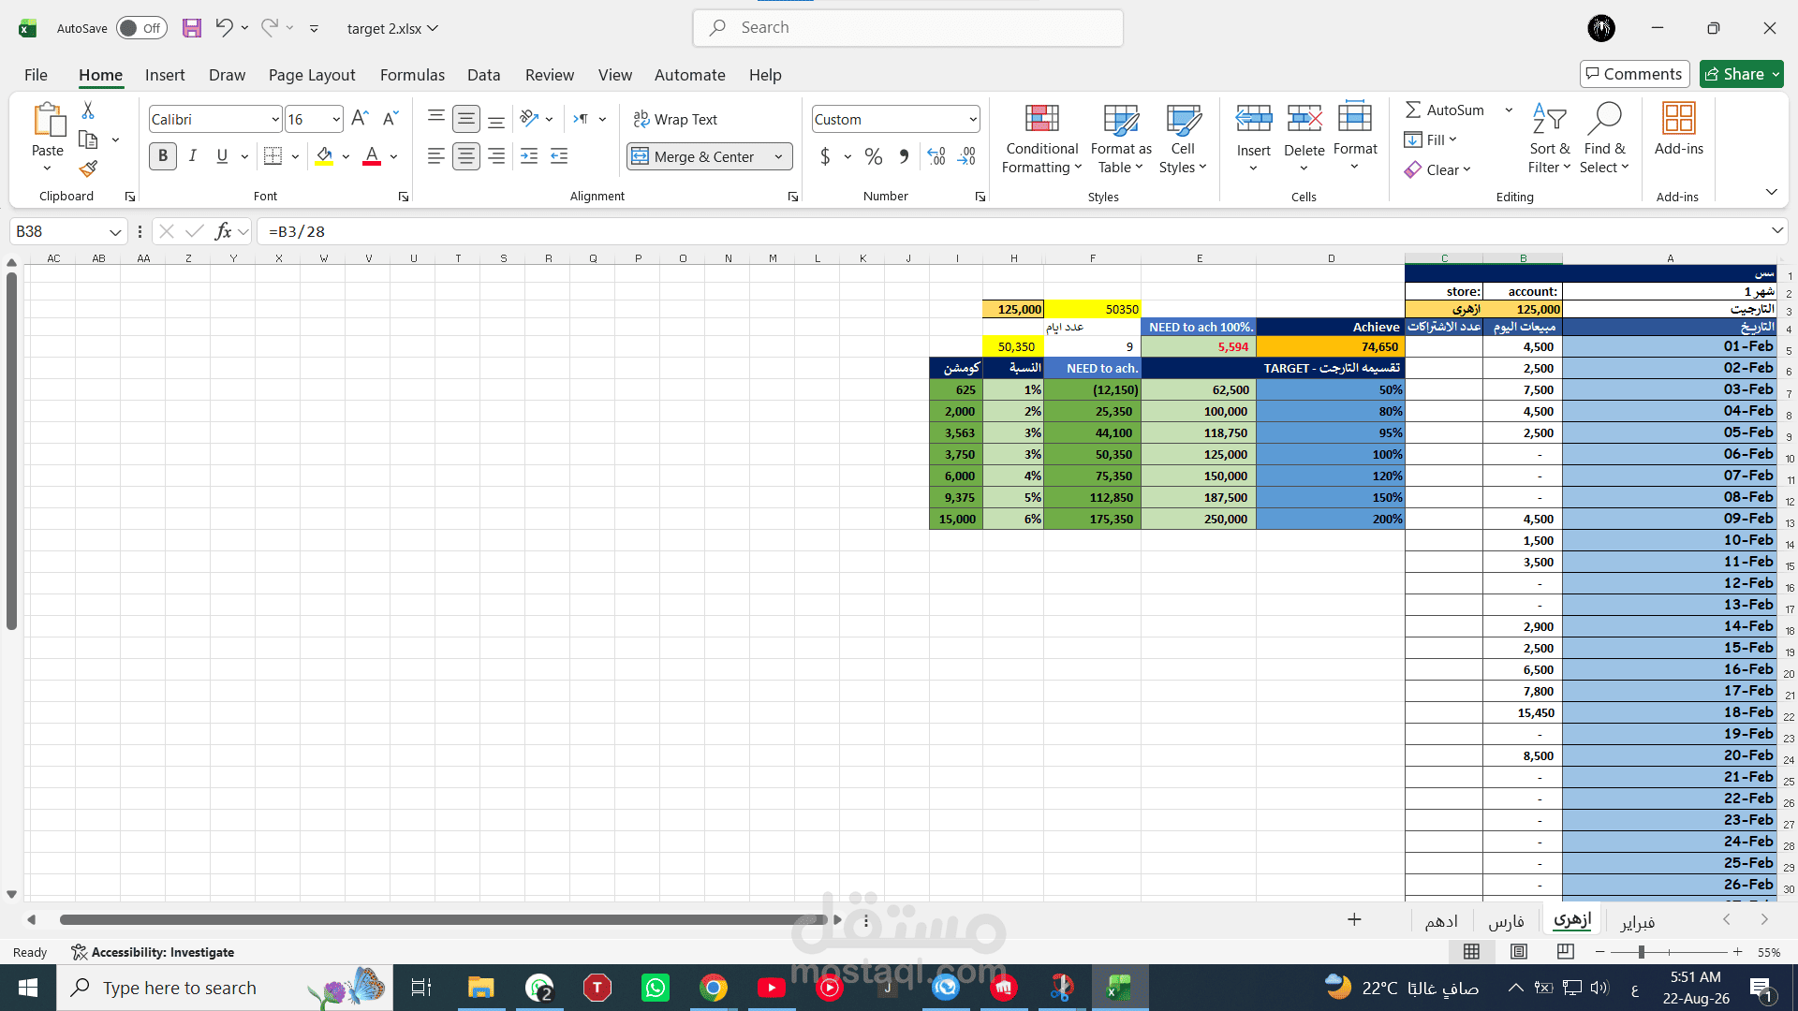Click the zoom slider handle
The height and width of the screenshot is (1011, 1798).
tap(1642, 952)
